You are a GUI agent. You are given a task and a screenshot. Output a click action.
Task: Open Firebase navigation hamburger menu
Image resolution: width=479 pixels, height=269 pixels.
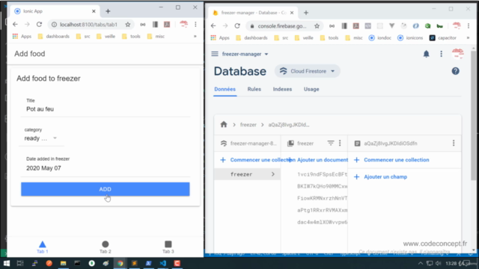coord(215,54)
